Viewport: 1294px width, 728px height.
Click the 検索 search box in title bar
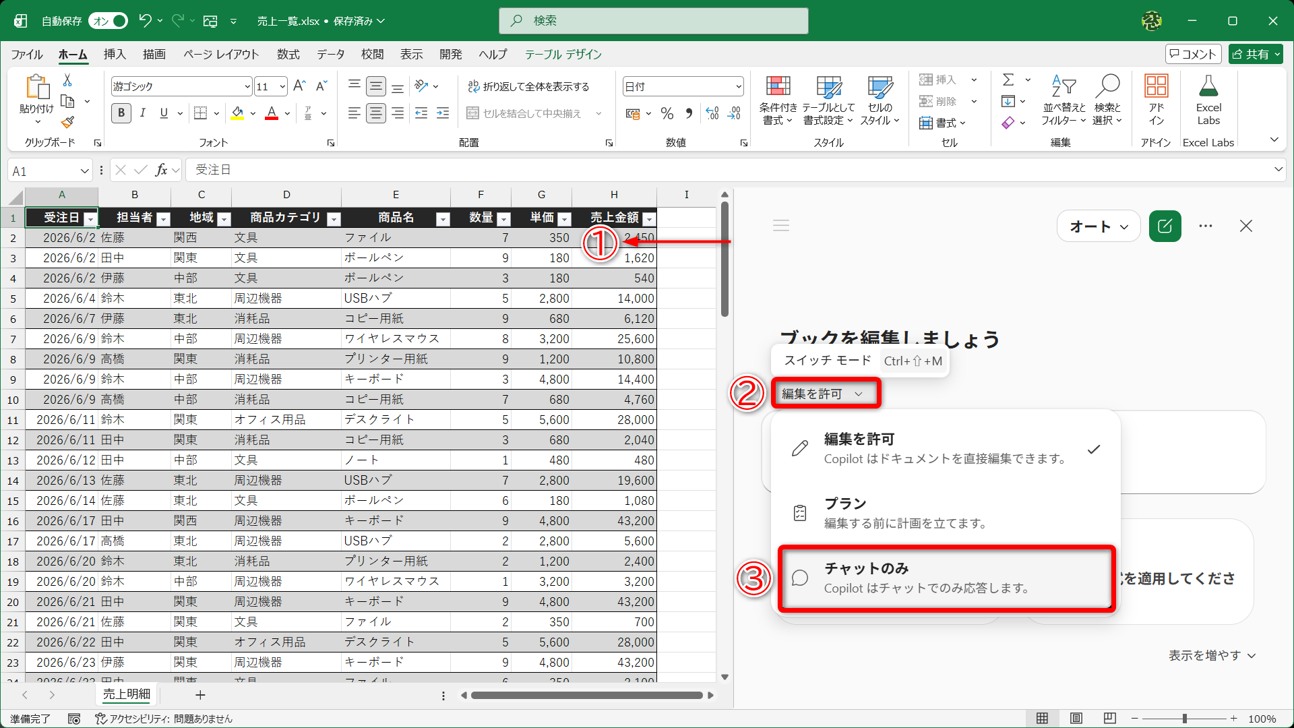coord(653,21)
